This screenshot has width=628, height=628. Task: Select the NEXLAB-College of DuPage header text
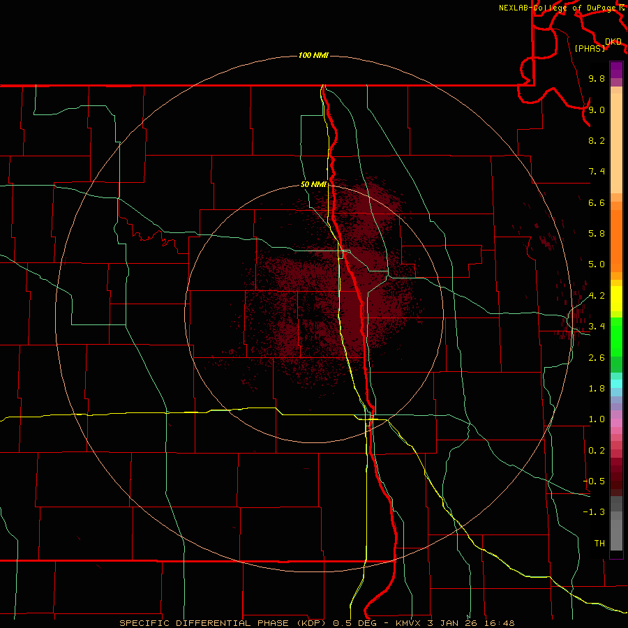click(x=557, y=8)
